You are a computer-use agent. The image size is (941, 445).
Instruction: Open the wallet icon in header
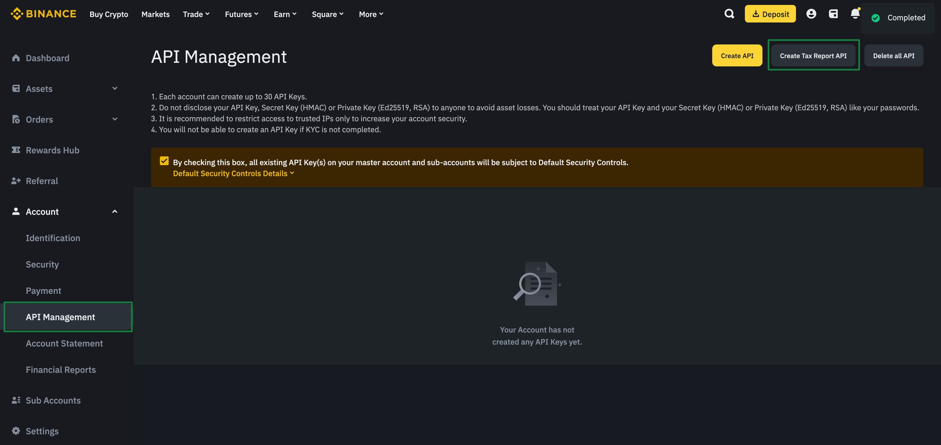click(x=833, y=14)
